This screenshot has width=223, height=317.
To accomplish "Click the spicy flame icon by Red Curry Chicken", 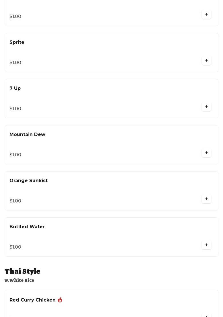I will (60, 300).
